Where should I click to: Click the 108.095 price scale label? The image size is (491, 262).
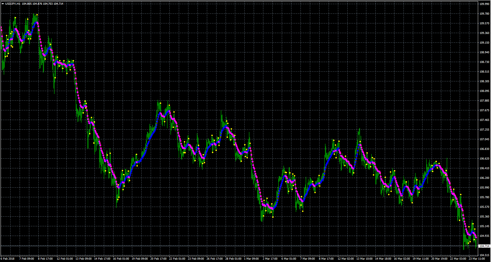click(485, 91)
